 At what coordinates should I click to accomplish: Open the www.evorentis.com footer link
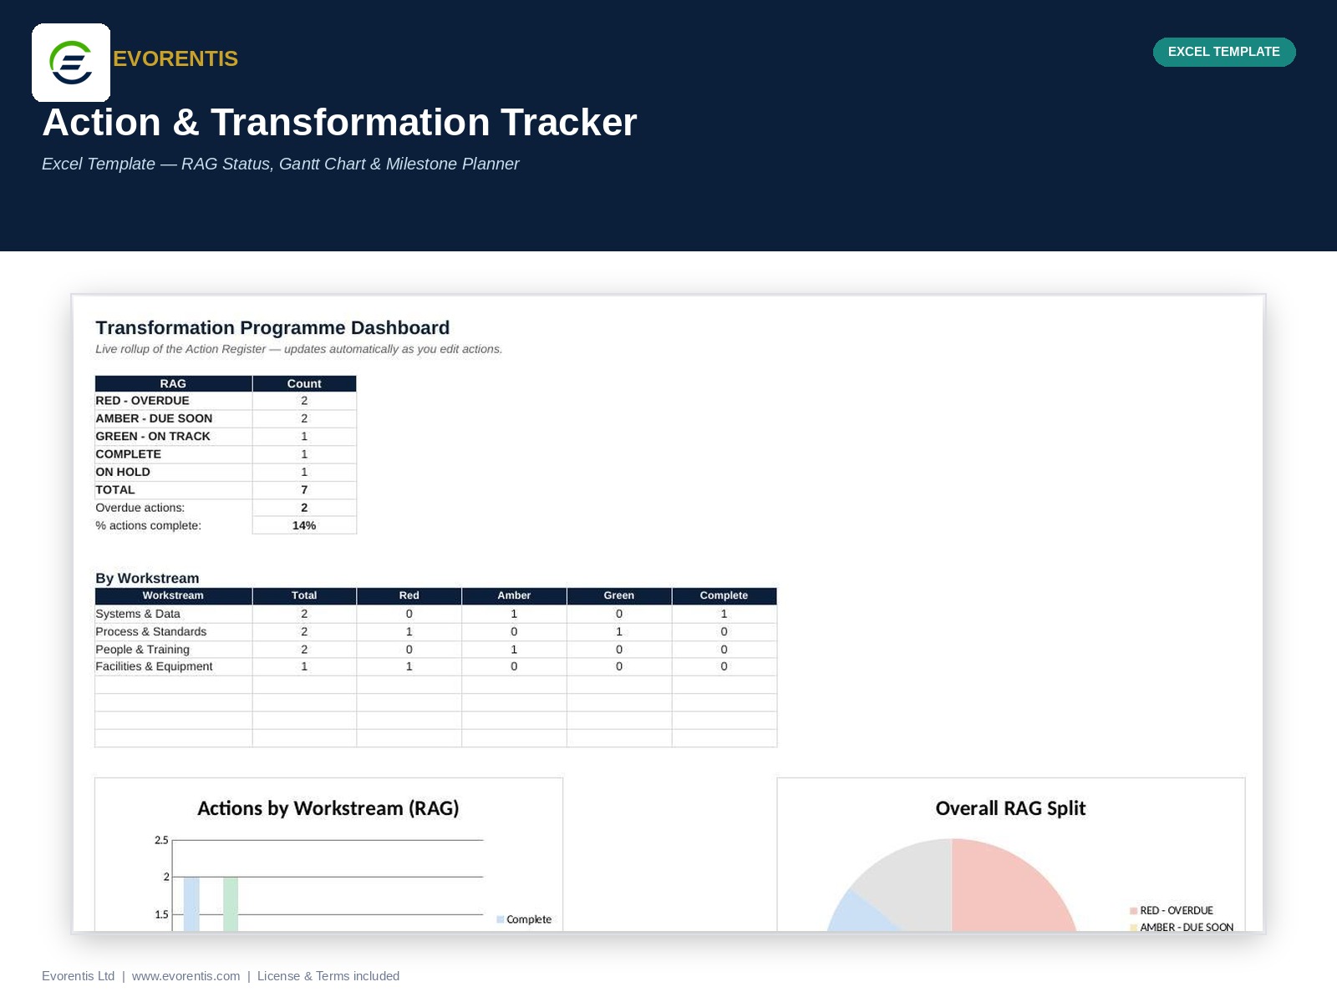pyautogui.click(x=186, y=976)
